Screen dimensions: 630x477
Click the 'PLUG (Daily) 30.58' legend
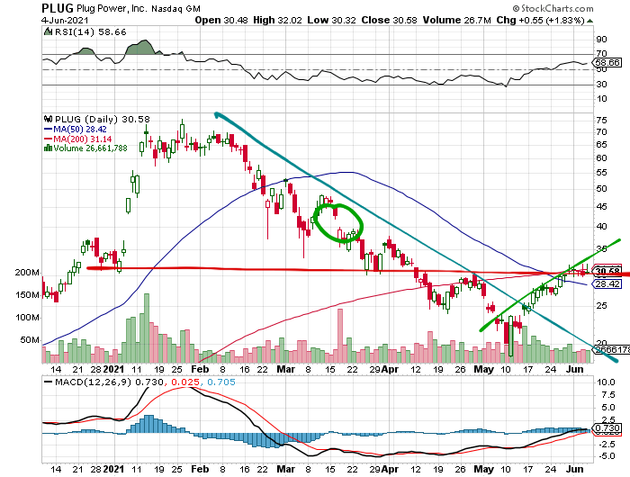coord(102,120)
